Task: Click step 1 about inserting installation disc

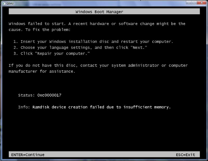Action: point(93,42)
